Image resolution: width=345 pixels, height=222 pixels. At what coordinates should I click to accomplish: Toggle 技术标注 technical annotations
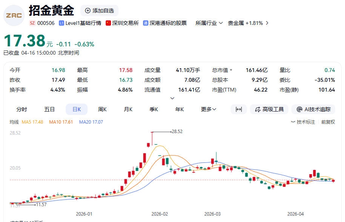pos(303,122)
